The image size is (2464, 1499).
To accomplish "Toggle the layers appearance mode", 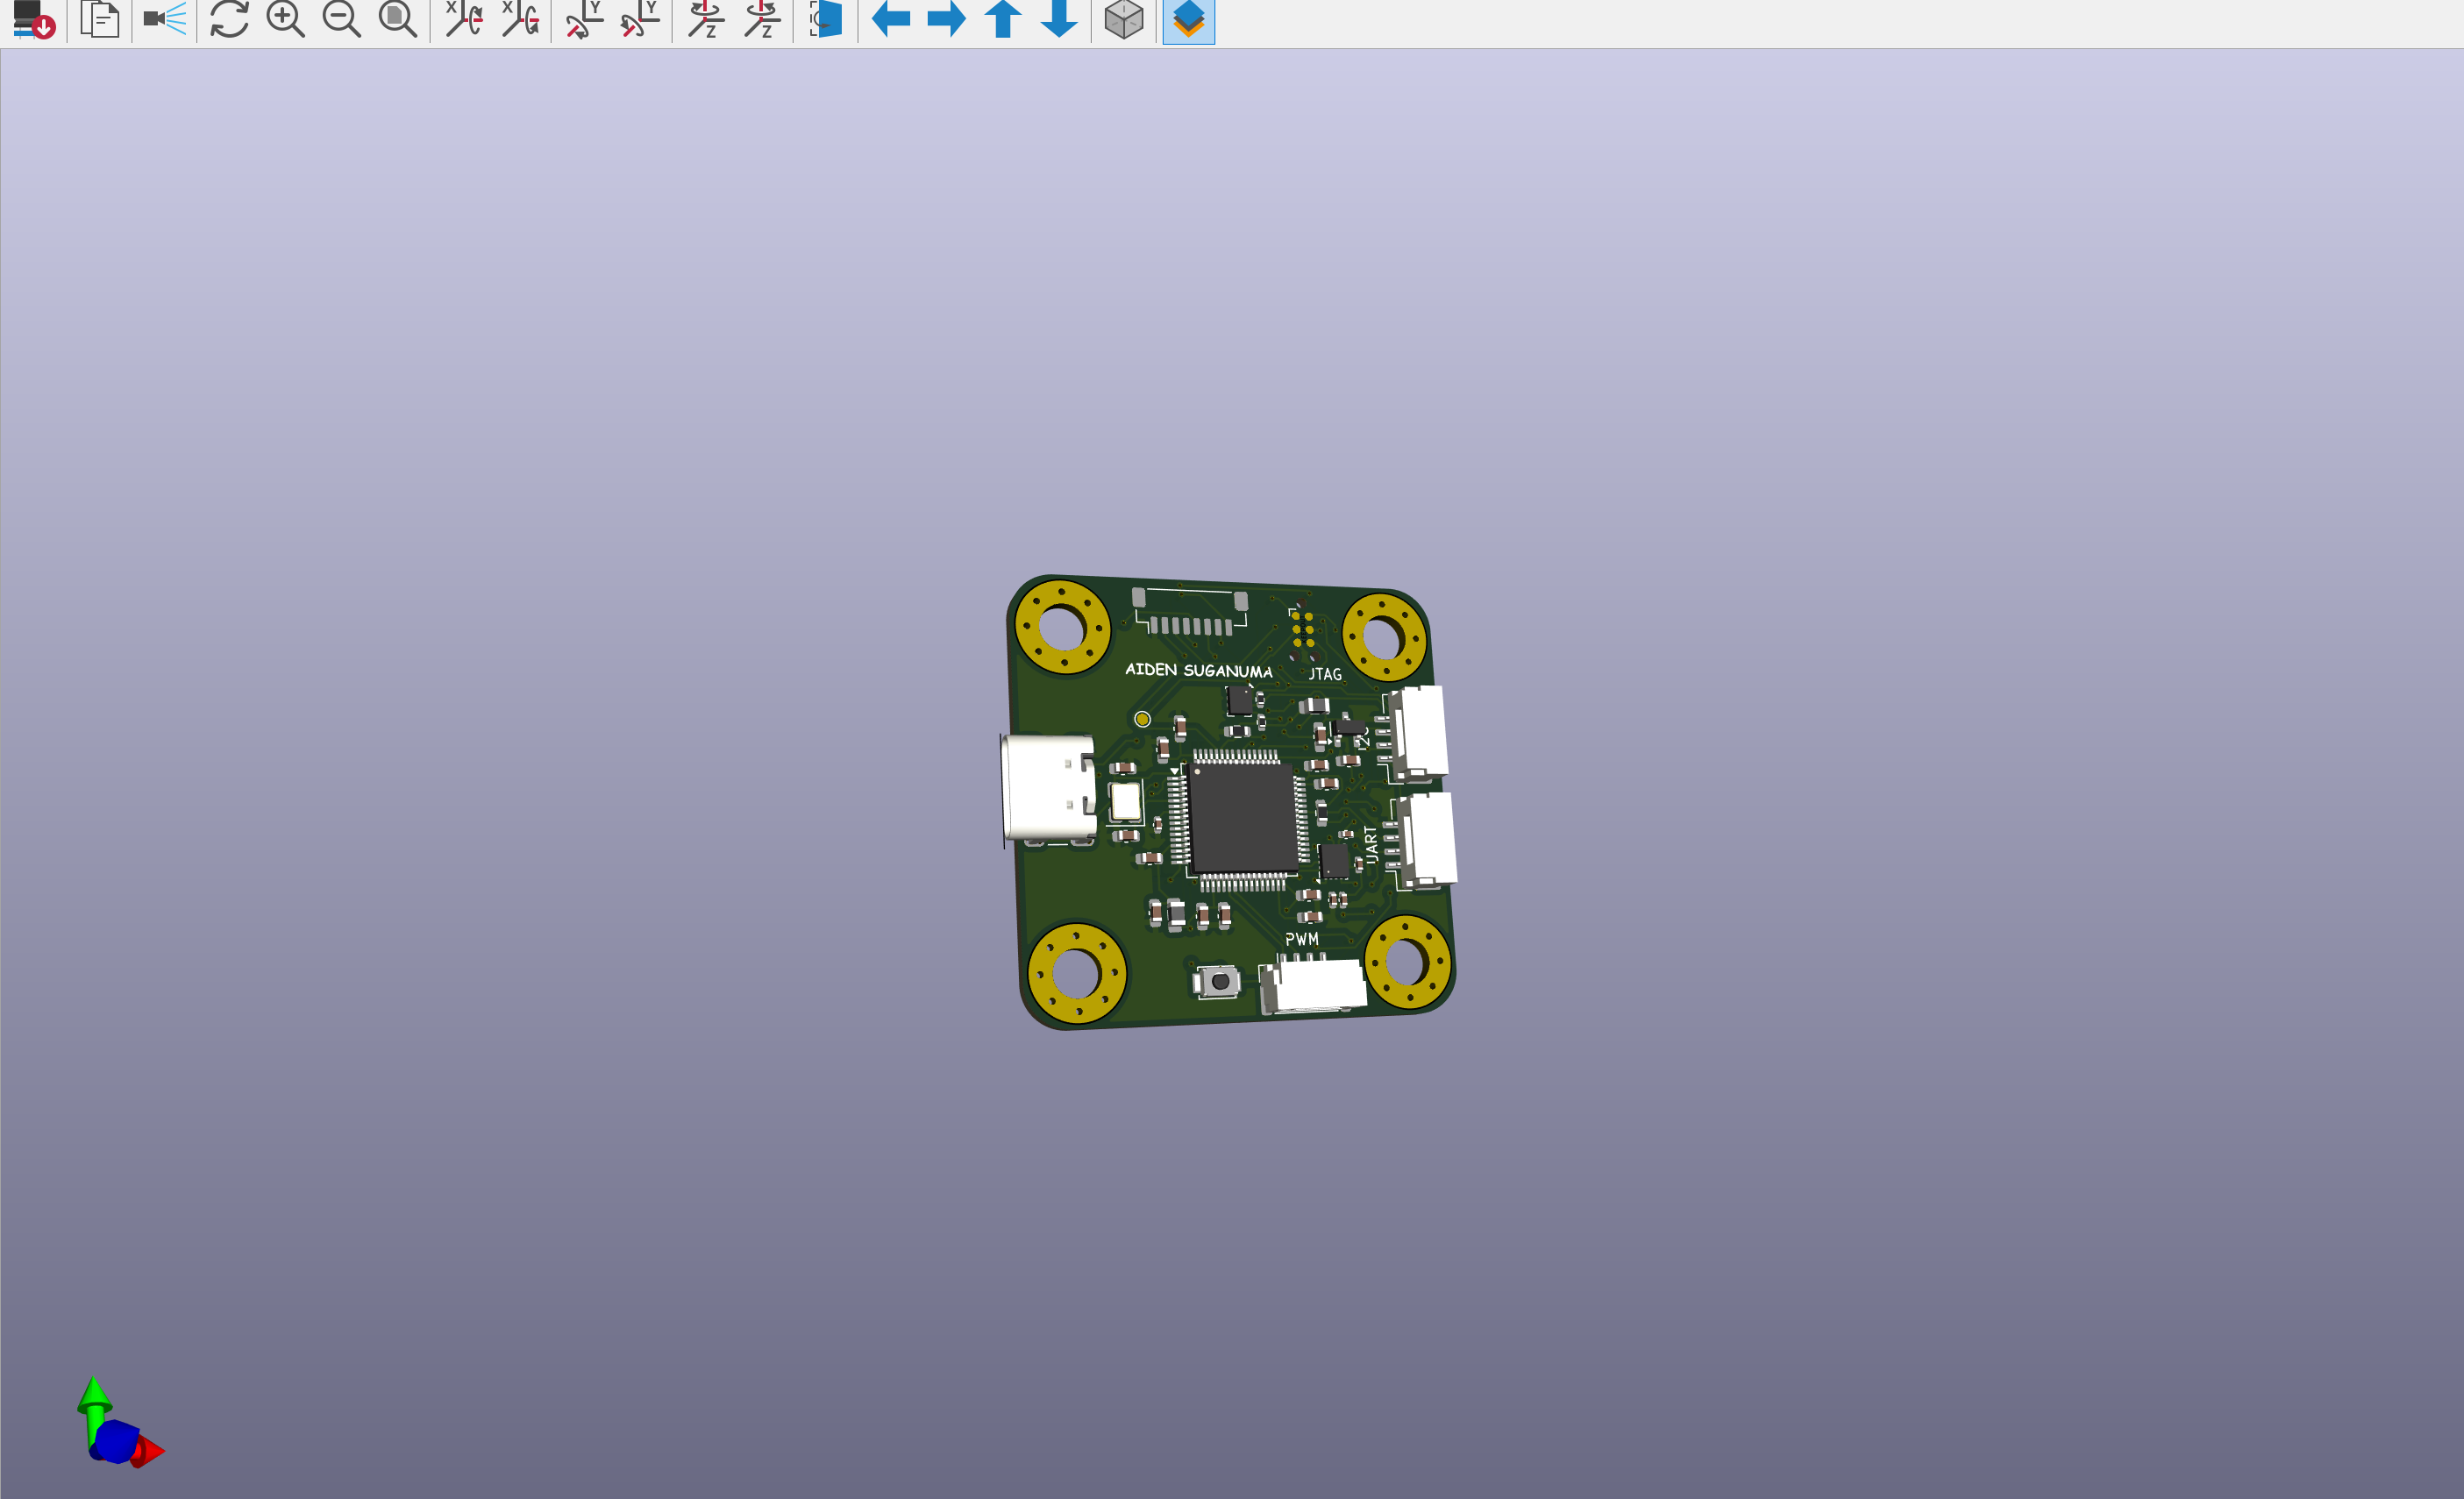I will 1187,20.
